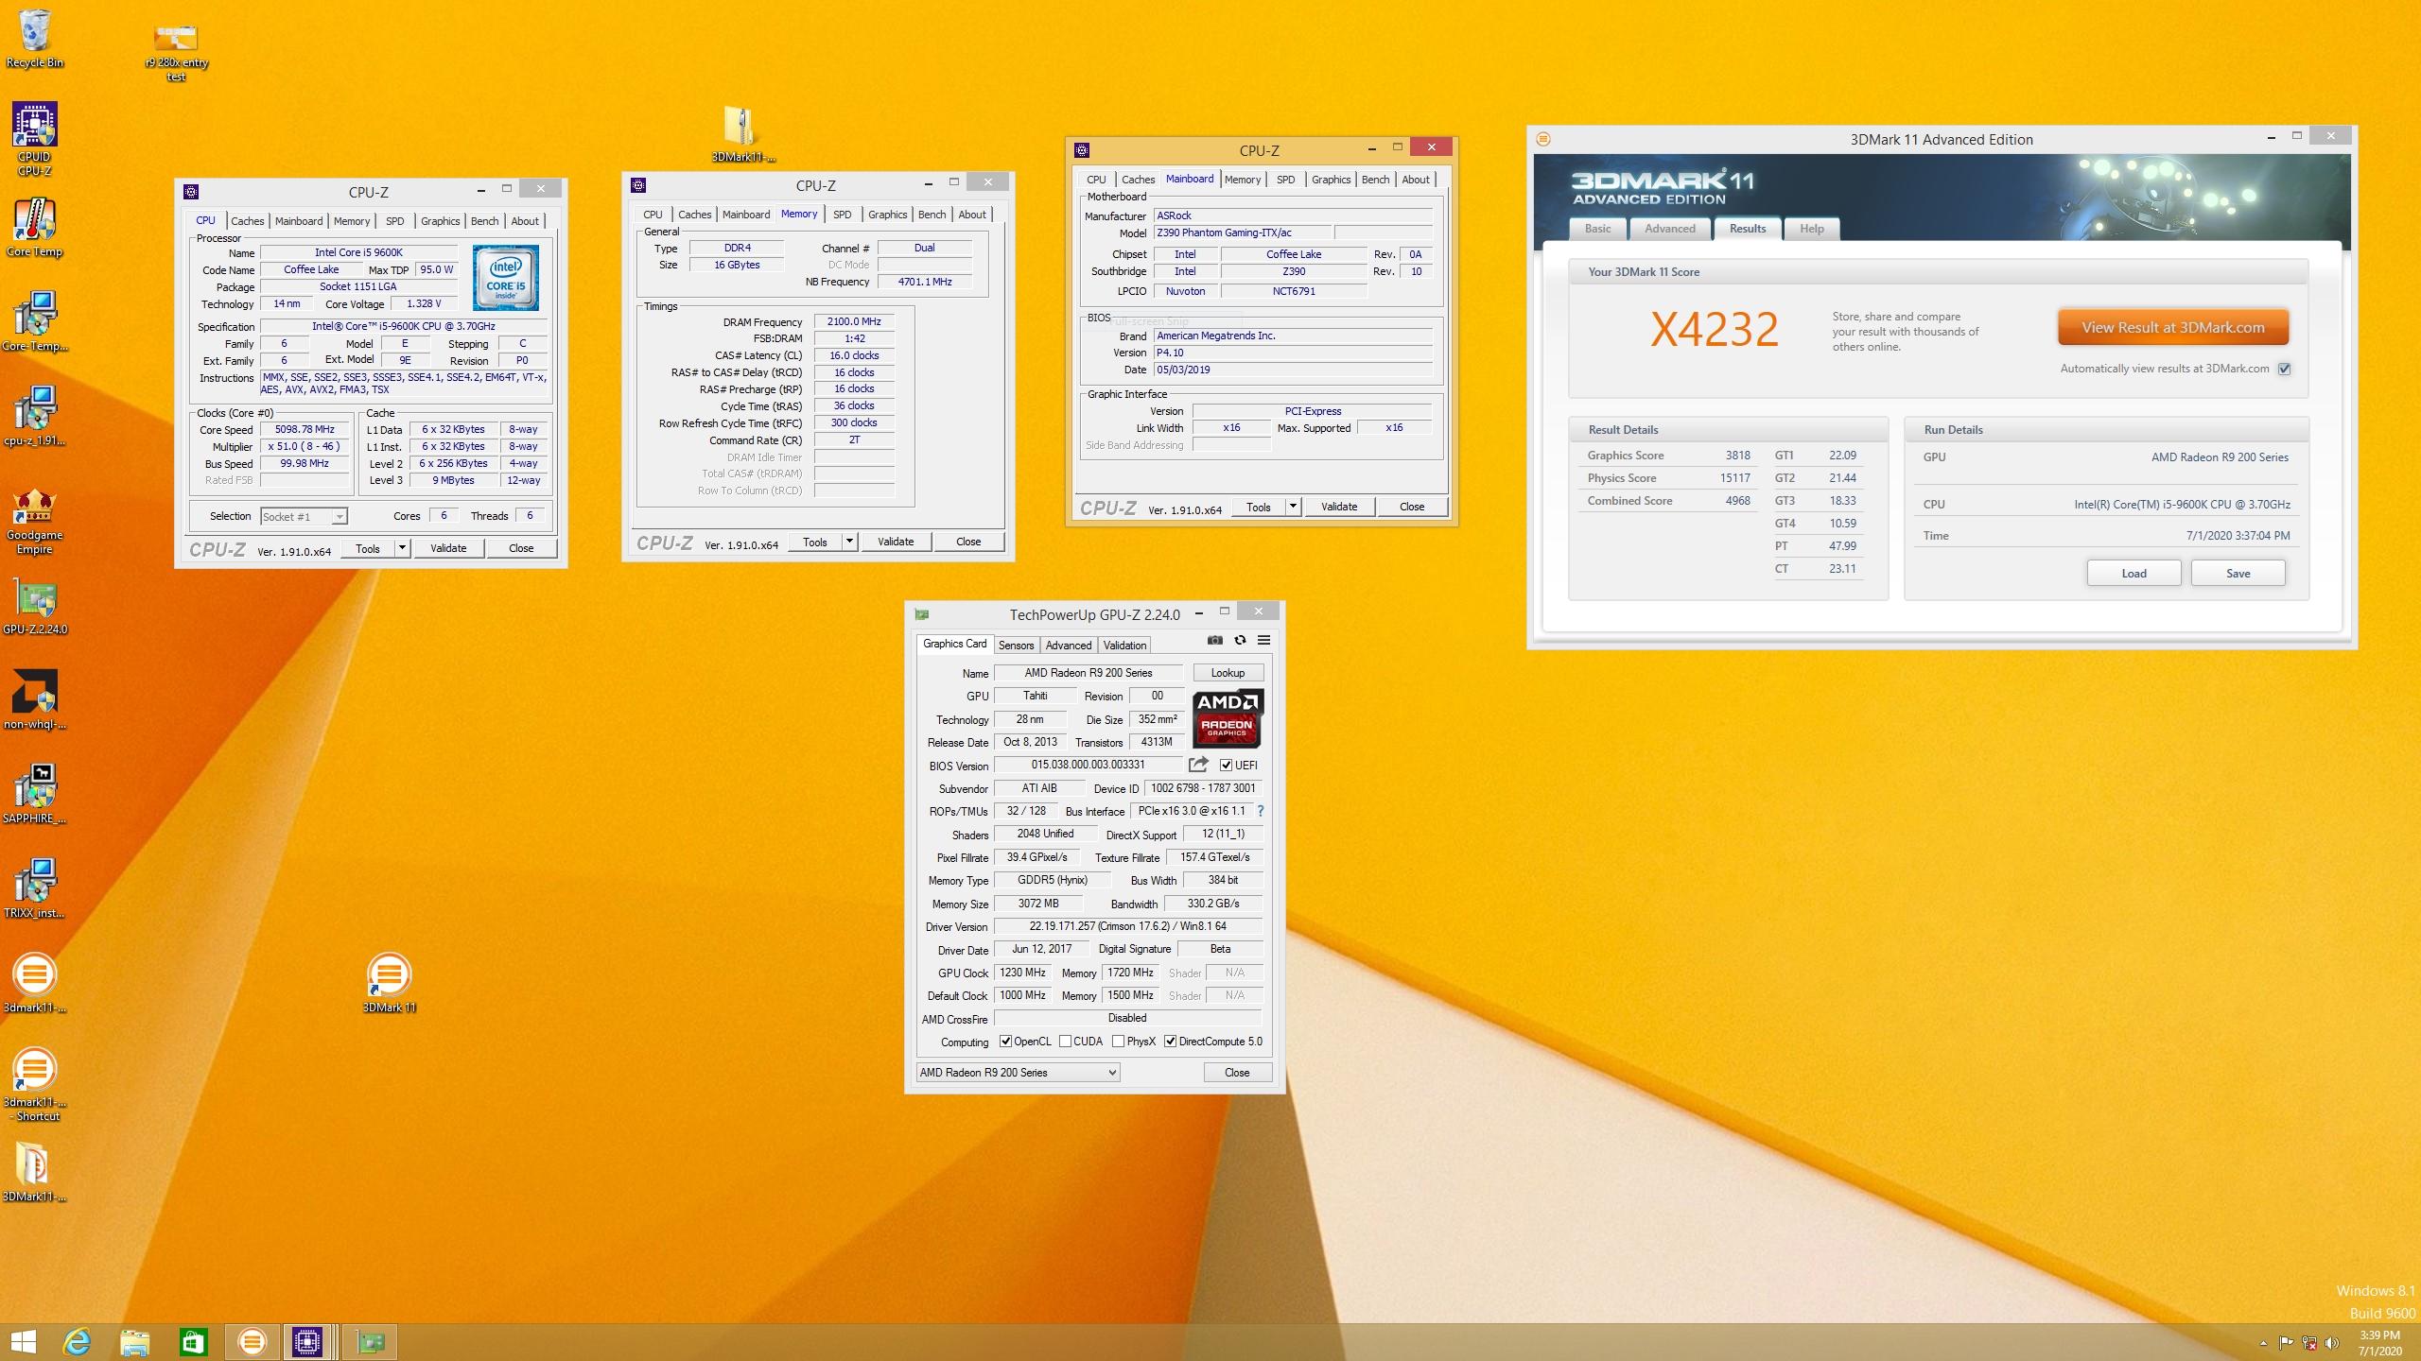Open the Advanced tab in 3DMark 11
This screenshot has width=2421, height=1361.
pos(1670,229)
